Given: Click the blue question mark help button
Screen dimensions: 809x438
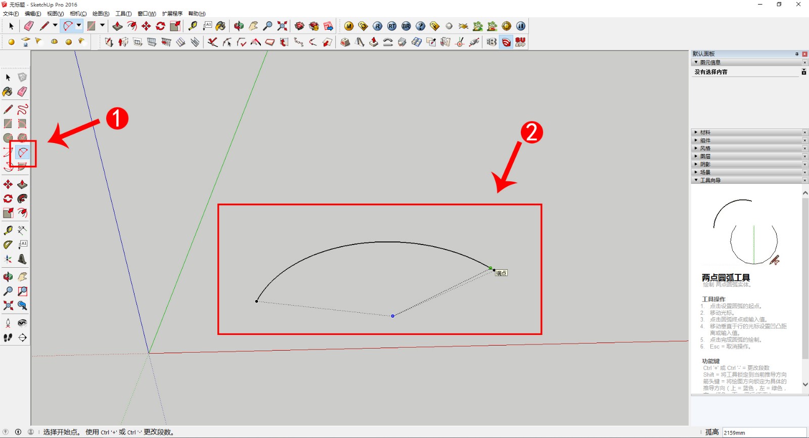Looking at the screenshot, I should pos(421,26).
